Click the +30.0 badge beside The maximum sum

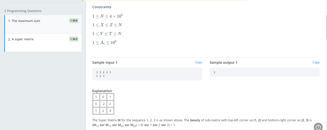tap(74, 21)
